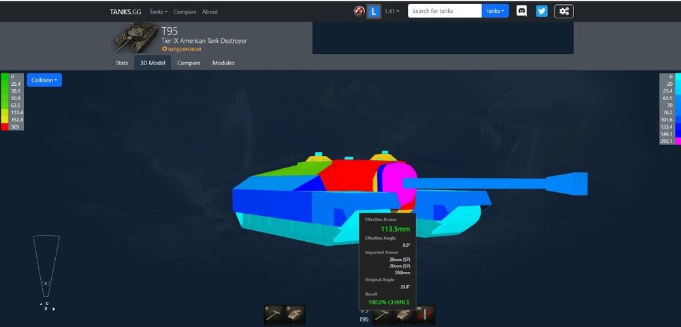Image resolution: width=681 pixels, height=327 pixels.
Task: Select the red 305 swatch in left legend
Action: (x=5, y=127)
